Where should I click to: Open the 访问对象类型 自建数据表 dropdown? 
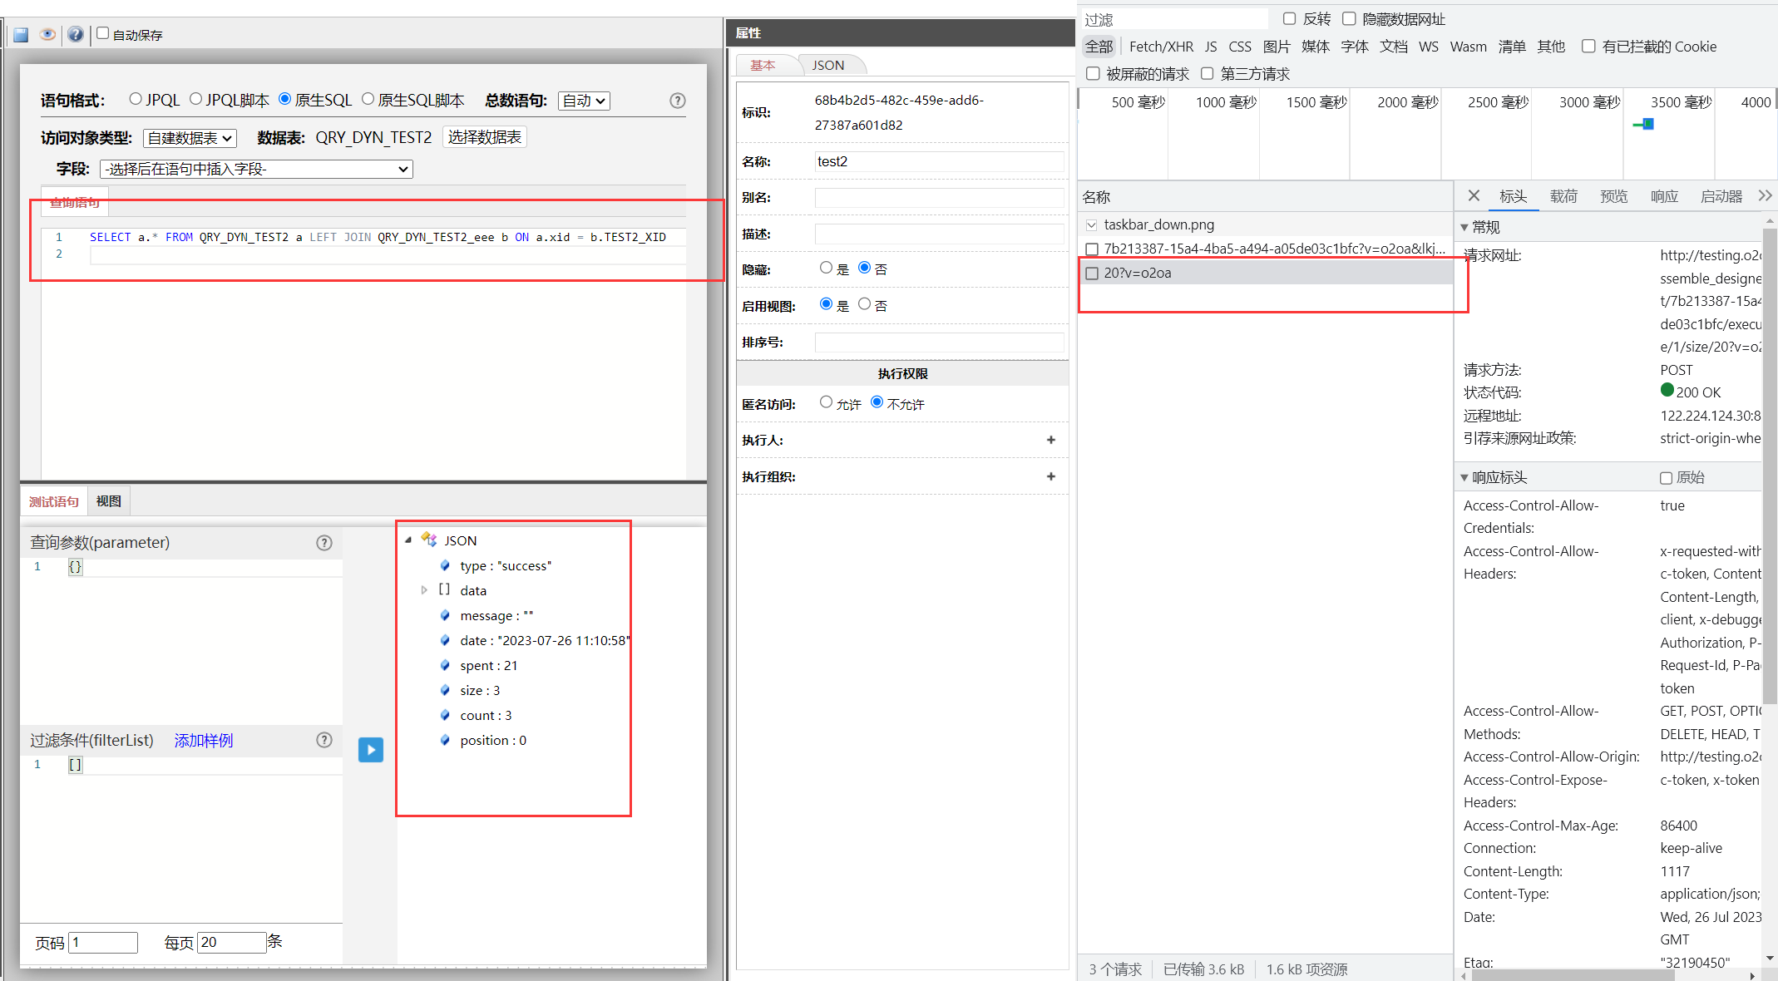pyautogui.click(x=190, y=138)
